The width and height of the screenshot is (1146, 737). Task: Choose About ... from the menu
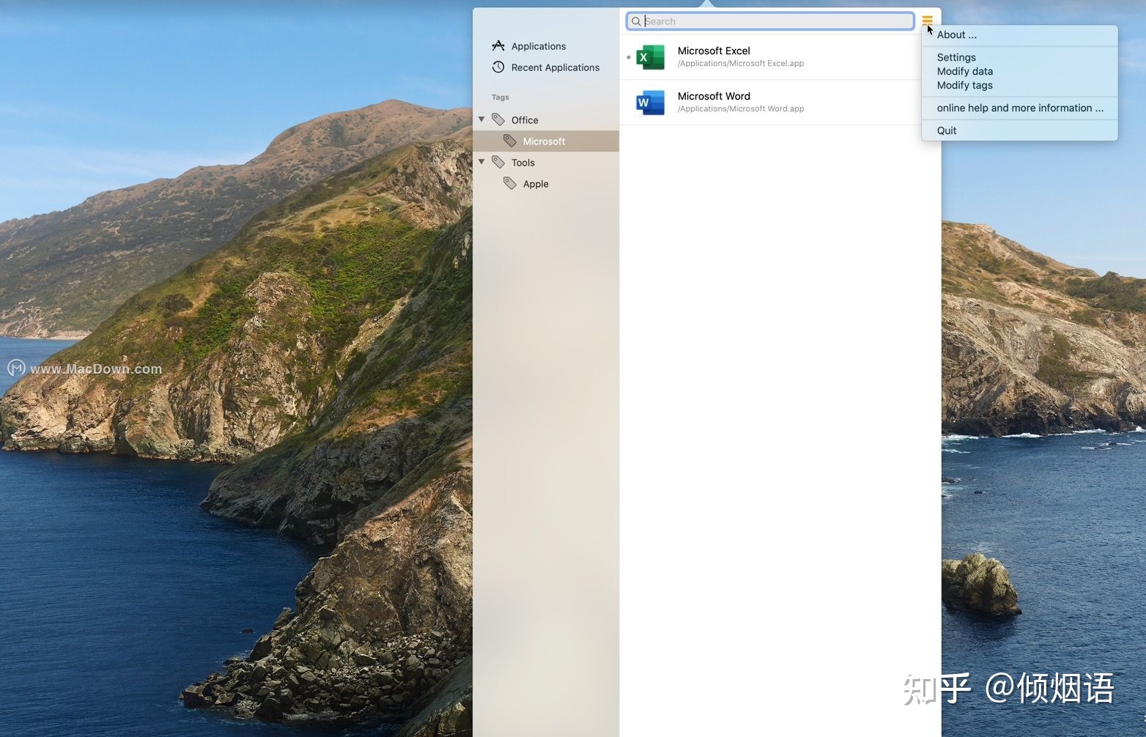957,34
